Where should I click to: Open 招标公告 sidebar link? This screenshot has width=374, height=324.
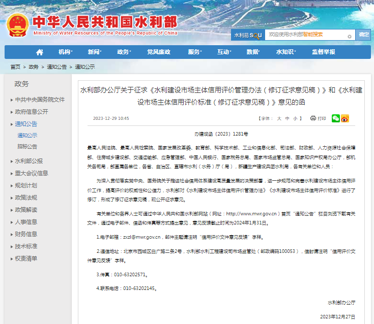click(27, 146)
